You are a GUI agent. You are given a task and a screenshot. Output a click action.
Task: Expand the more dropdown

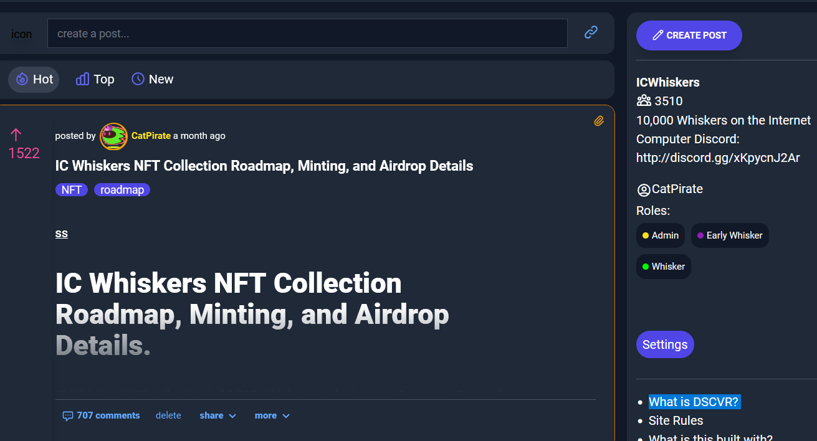(x=272, y=415)
